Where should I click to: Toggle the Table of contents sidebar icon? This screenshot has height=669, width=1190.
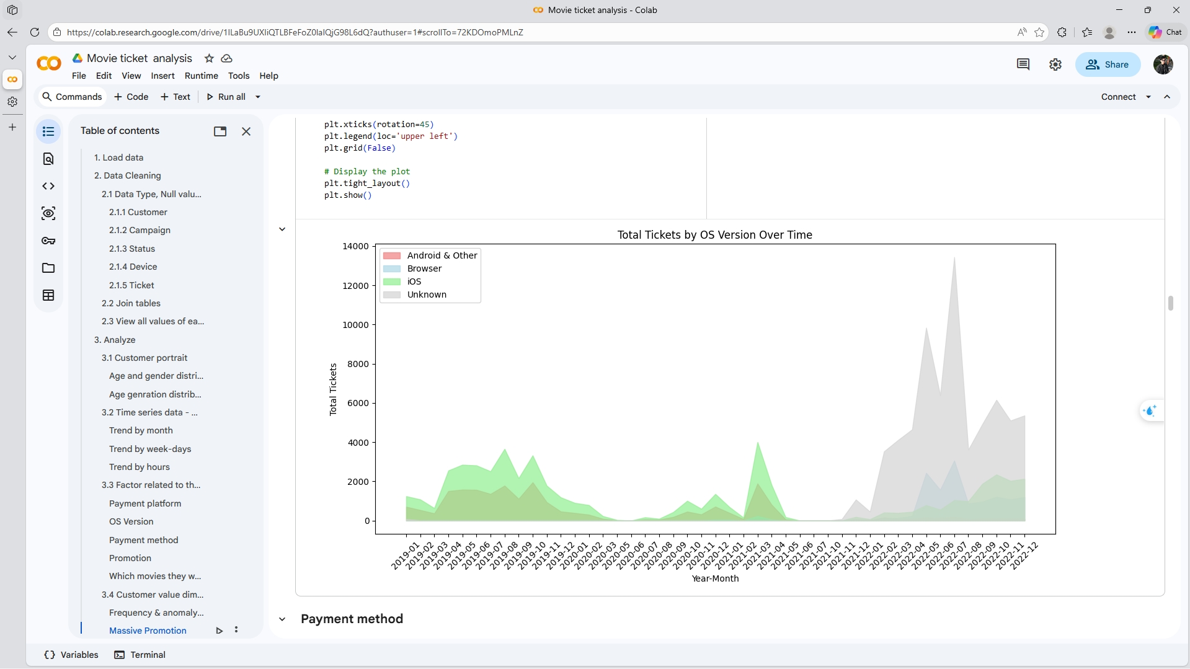point(48,131)
